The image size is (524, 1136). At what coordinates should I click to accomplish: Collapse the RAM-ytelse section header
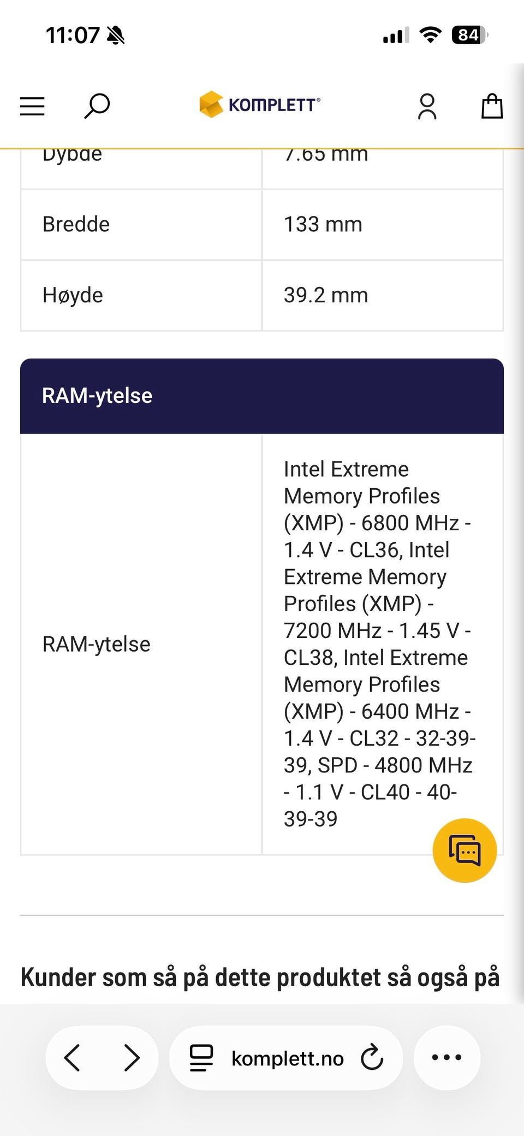pyautogui.click(x=262, y=396)
